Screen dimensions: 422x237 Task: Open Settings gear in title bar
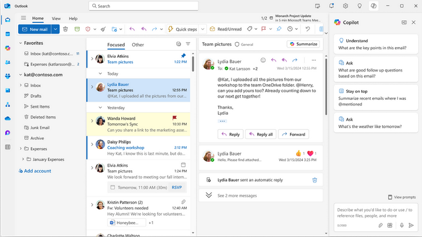[345, 6]
